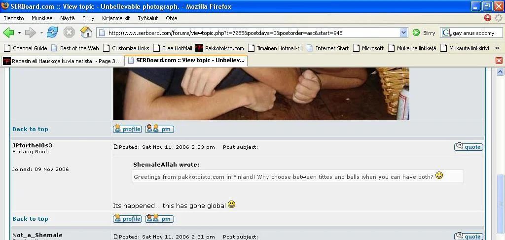505x240 pixels.
Task: Click Back to top link below the photo
Action: point(30,129)
